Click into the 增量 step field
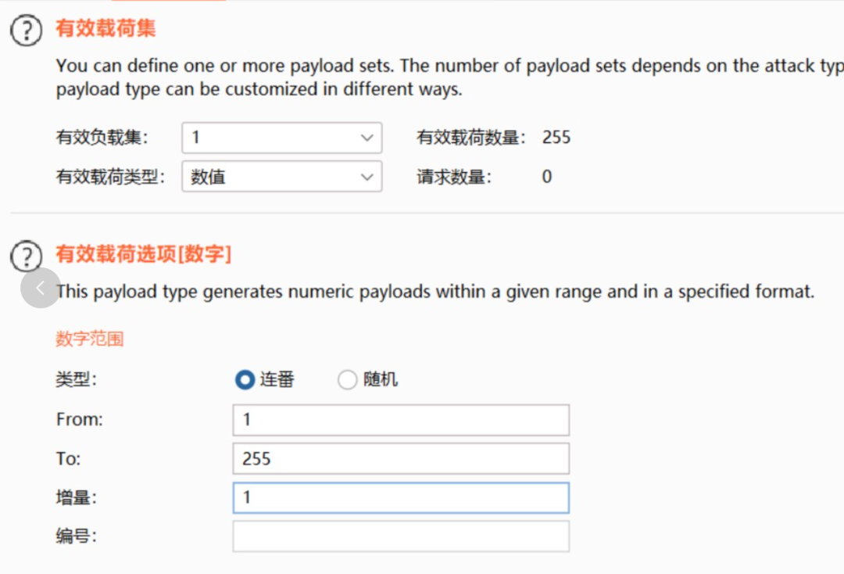Viewport: 844px width, 574px height. click(401, 497)
